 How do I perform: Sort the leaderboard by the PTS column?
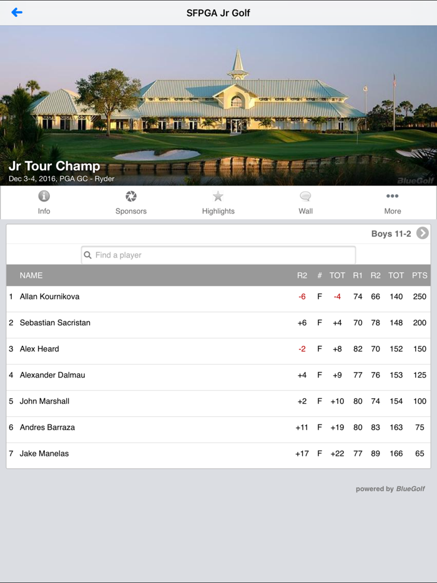pyautogui.click(x=419, y=275)
